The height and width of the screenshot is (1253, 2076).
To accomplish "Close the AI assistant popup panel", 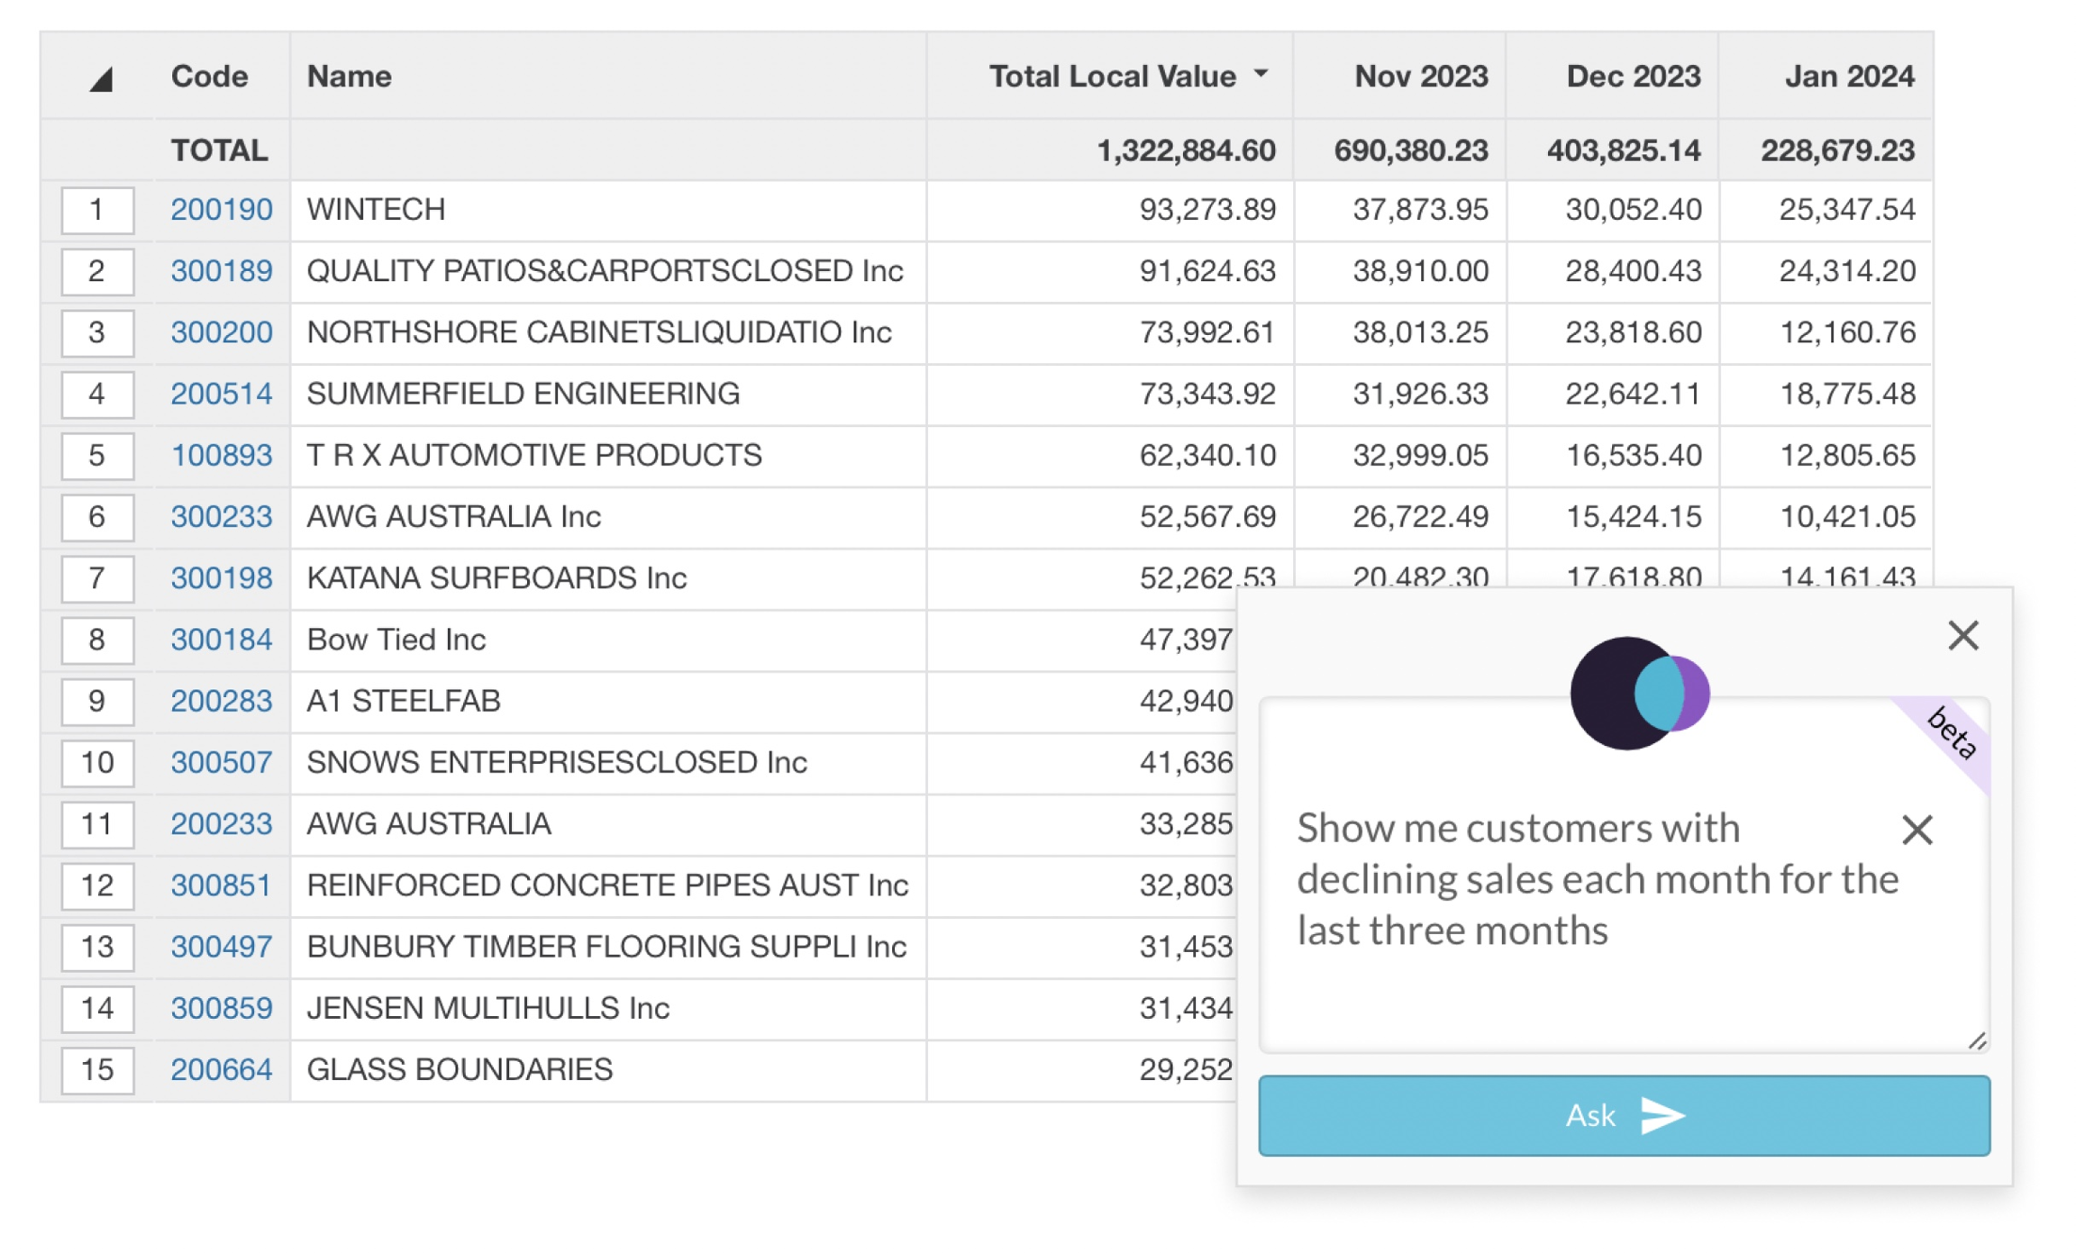I will 1962,636.
